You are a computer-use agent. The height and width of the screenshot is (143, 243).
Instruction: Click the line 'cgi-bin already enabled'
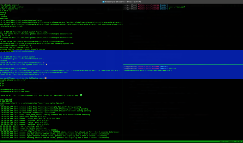coord(12,7)
